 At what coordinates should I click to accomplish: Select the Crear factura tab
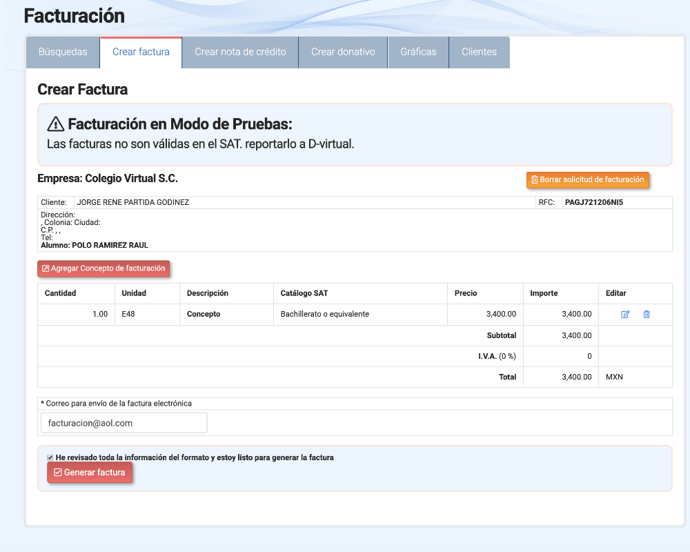tap(141, 52)
